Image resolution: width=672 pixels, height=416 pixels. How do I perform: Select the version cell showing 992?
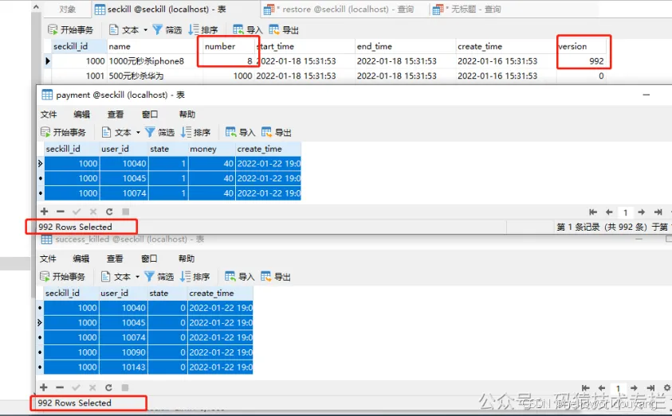pos(581,61)
